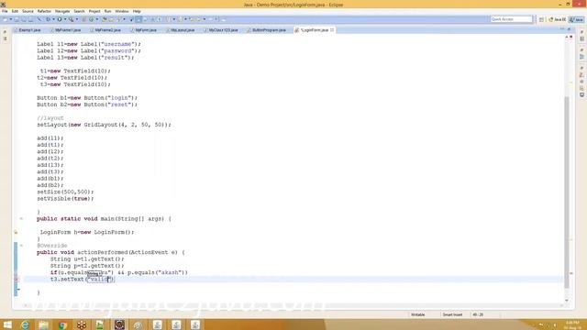Screen dimensions: 587x330
Task: Open the Search menu
Action: point(79,11)
